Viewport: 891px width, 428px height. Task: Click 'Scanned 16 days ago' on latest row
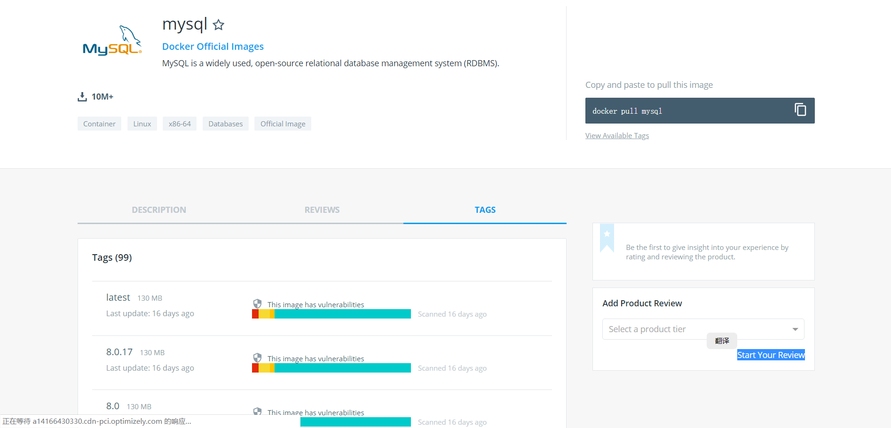point(452,314)
